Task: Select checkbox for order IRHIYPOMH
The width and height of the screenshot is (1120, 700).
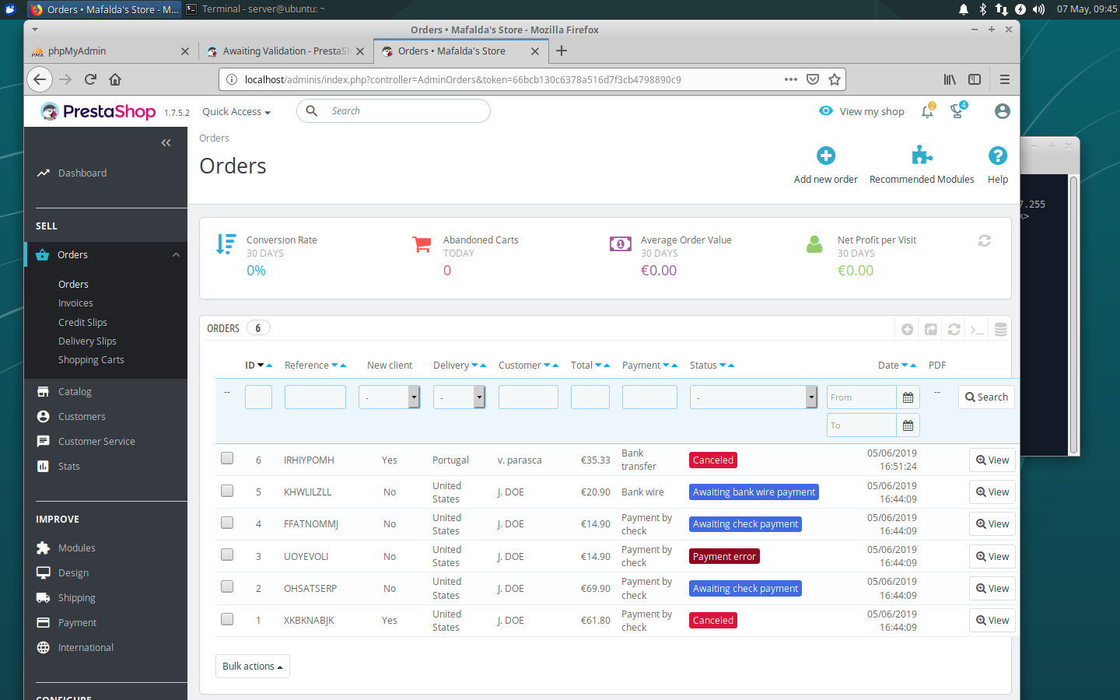Action: 227,458
